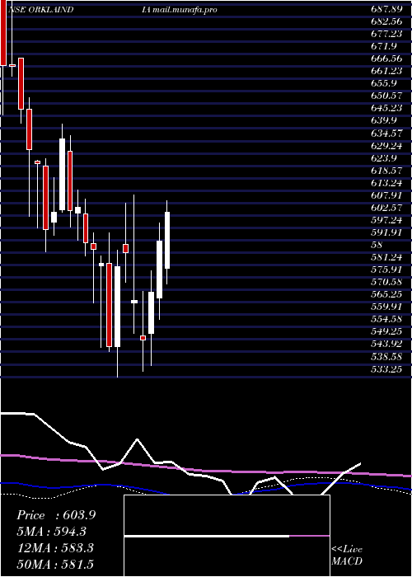Image resolution: width=412 pixels, height=577 pixels.
Task: Click the 645.23 price axis label
Action: click(386, 108)
